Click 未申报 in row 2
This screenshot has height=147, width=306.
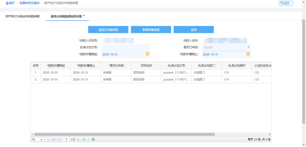pyautogui.click(x=116, y=80)
